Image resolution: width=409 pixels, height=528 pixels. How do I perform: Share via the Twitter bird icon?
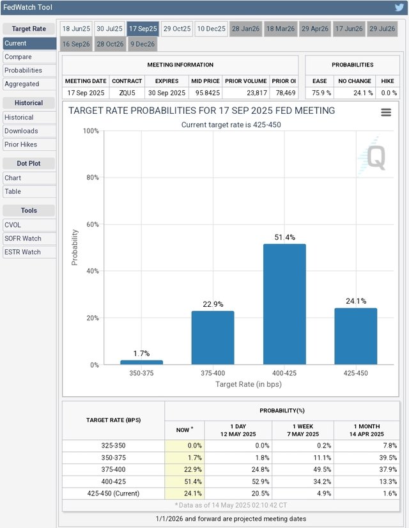[x=399, y=7]
